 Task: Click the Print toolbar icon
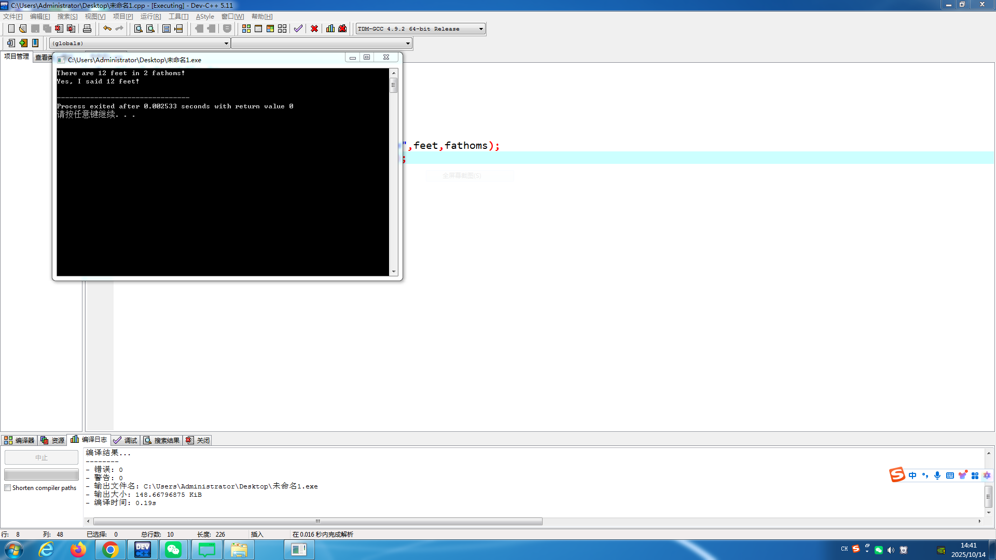(x=87, y=29)
